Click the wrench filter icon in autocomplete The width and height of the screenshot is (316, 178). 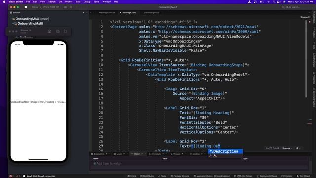(210, 156)
